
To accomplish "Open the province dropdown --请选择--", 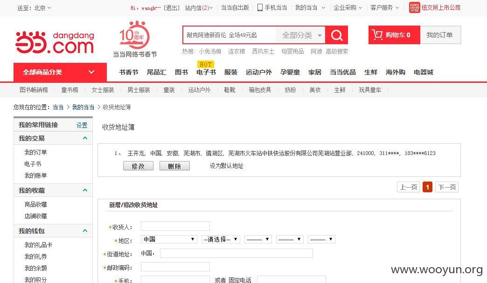I will tap(221, 239).
